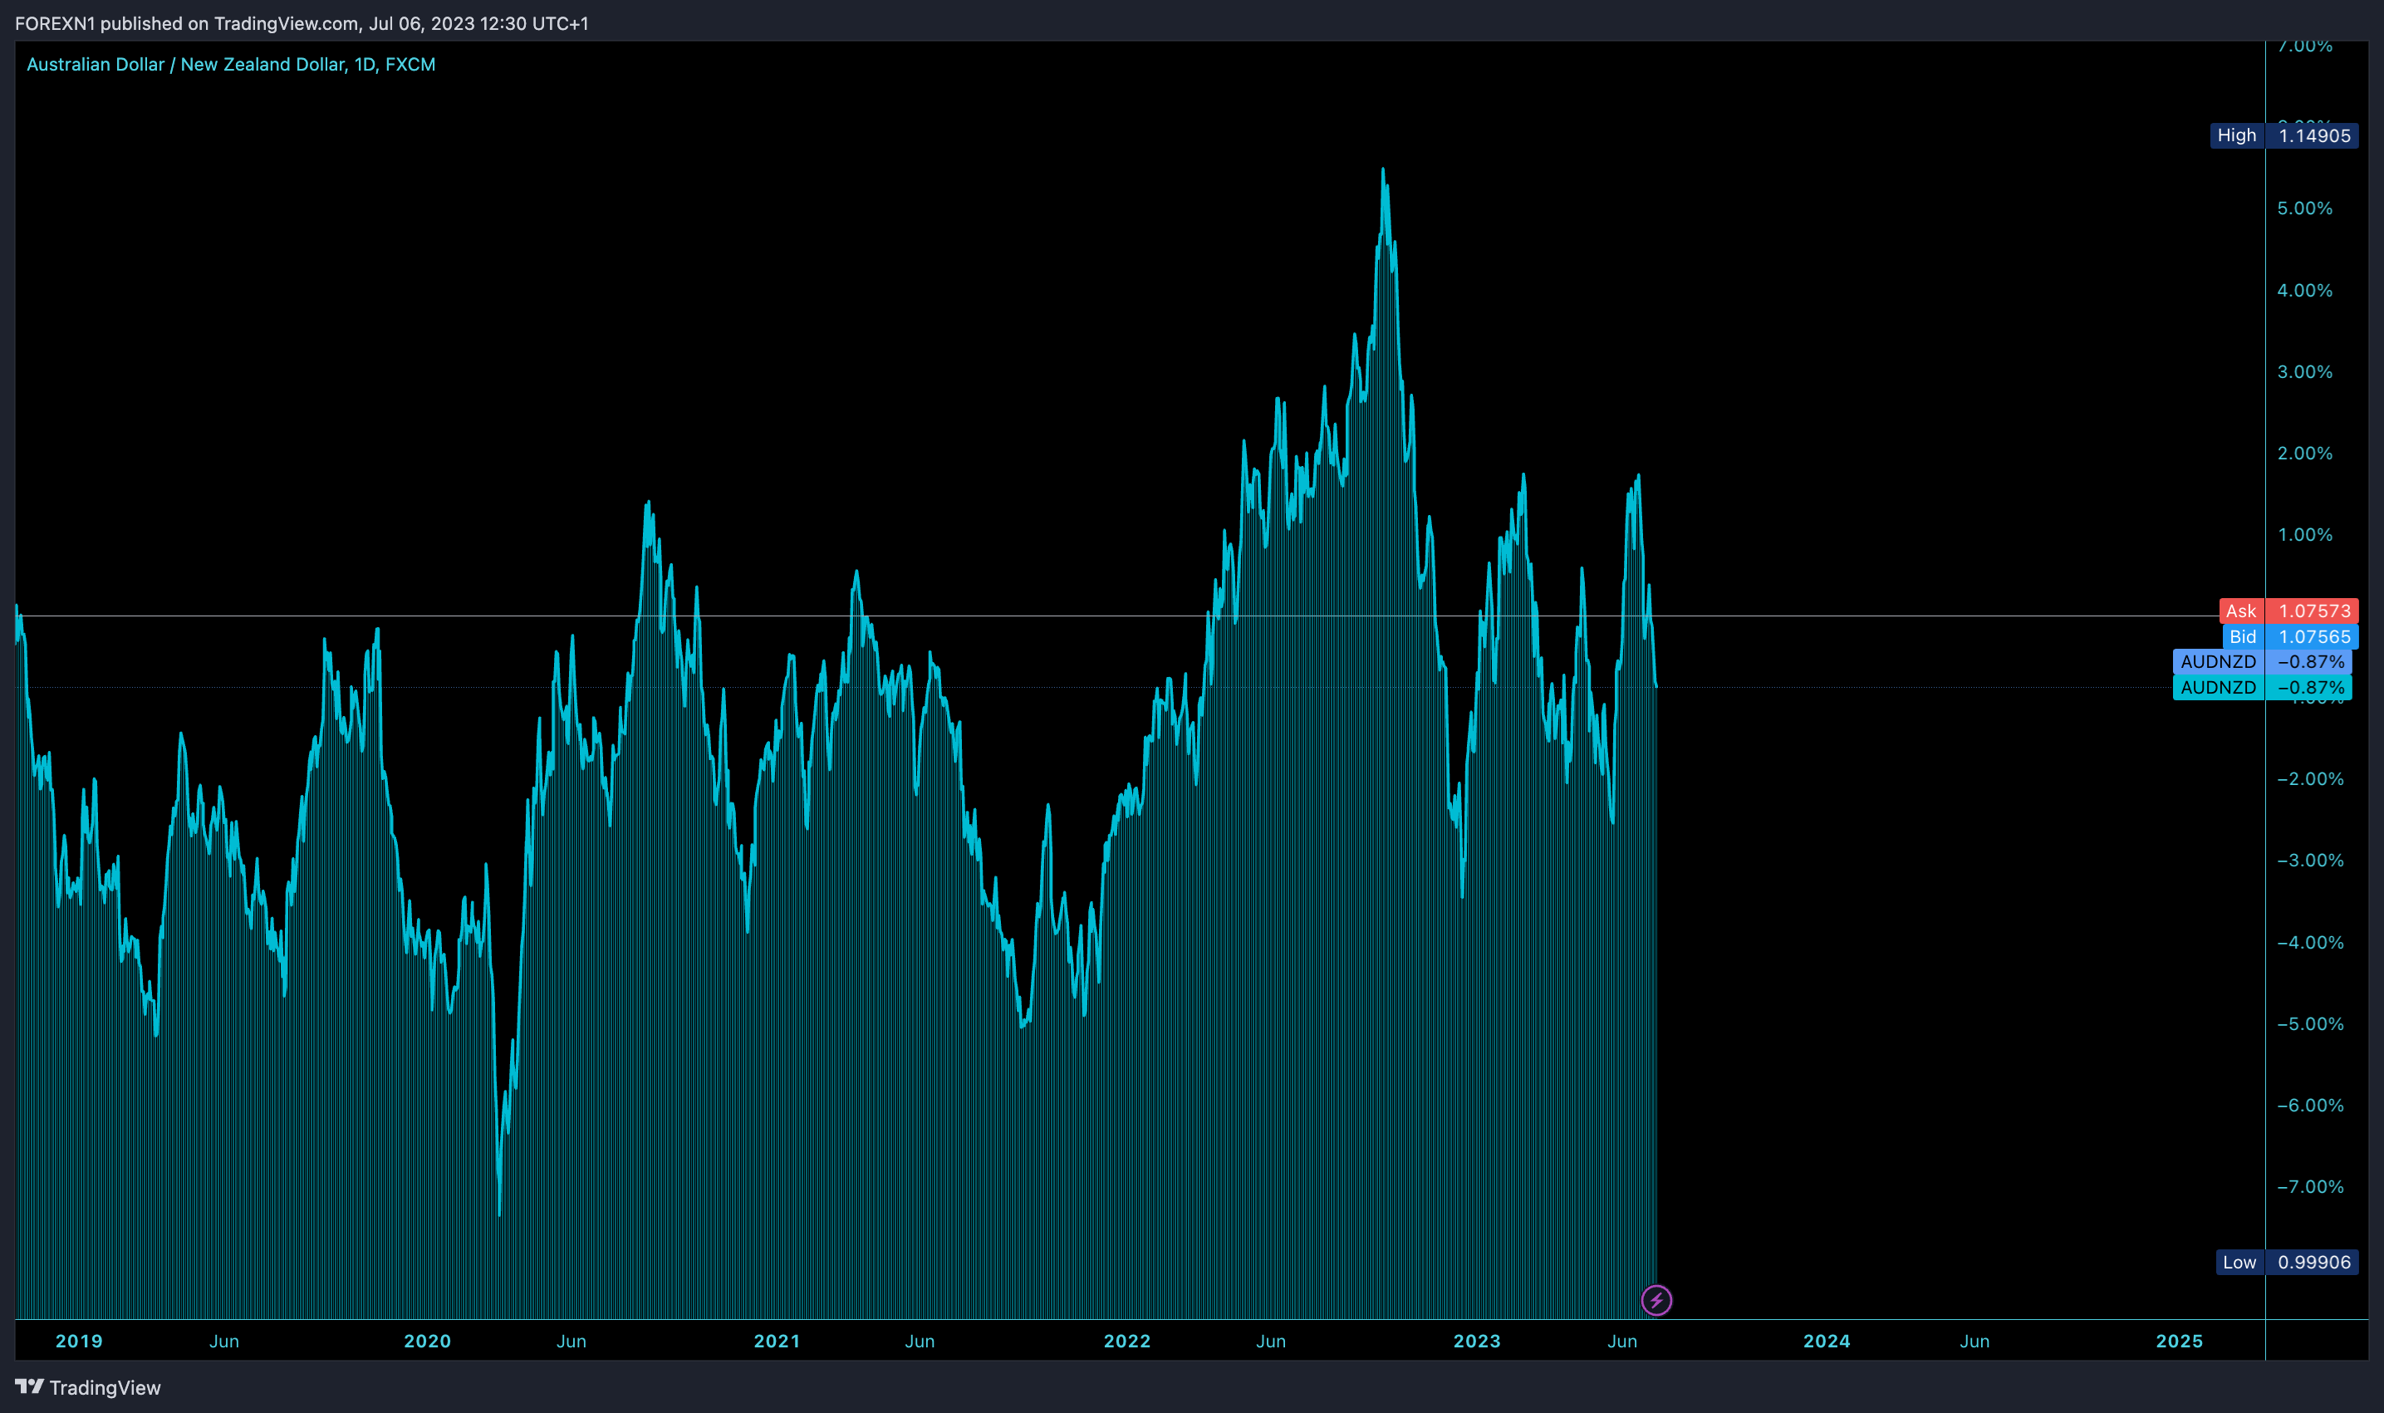This screenshot has height=1413, width=2384.
Task: Click the 4.00% label on price scale
Action: (2305, 289)
